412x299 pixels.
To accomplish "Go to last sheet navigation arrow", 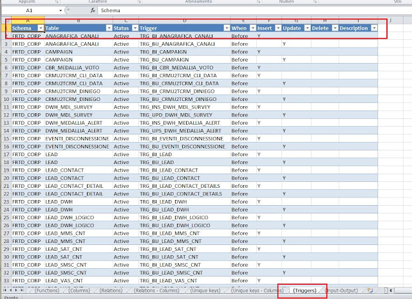I will tap(22, 291).
